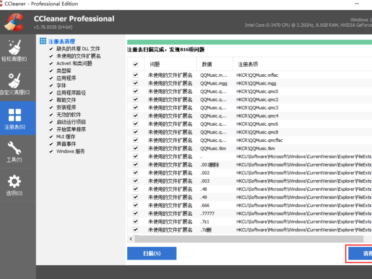Toggle Windows 服务 checkbox
This screenshot has height=279, width=372.
click(x=51, y=151)
